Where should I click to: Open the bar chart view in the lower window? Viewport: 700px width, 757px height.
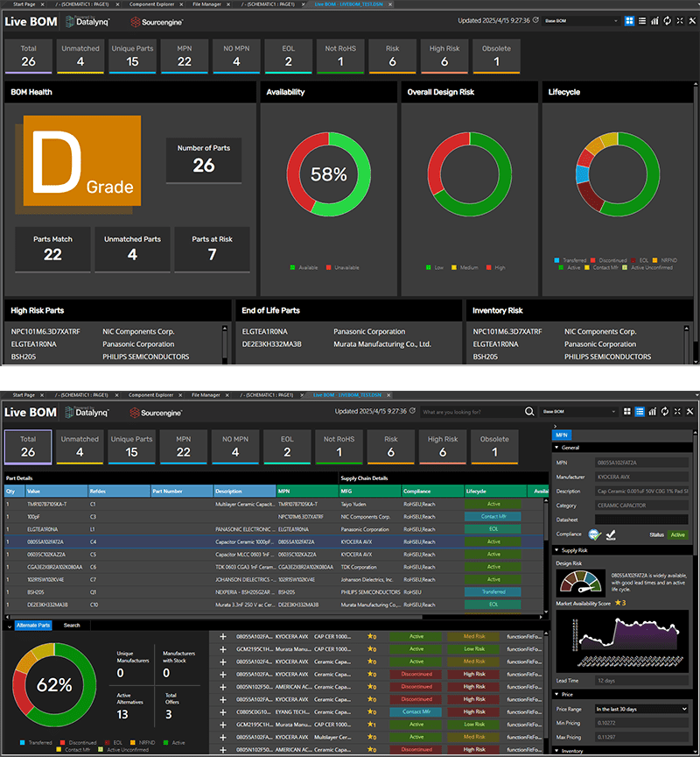[x=652, y=411]
